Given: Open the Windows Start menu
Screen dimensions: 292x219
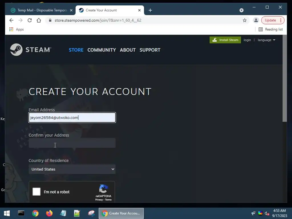Looking at the screenshot, I should [7, 213].
